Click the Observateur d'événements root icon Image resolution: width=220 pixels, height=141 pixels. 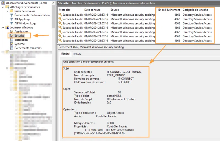click(x=3, y=3)
